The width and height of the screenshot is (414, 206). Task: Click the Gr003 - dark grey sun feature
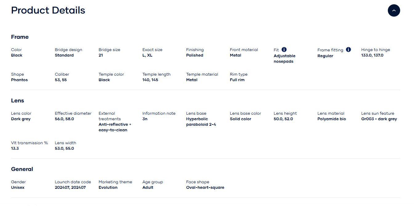379,119
